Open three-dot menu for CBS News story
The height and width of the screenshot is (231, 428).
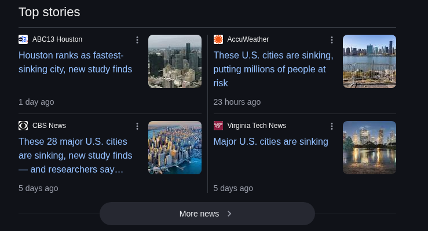[137, 126]
